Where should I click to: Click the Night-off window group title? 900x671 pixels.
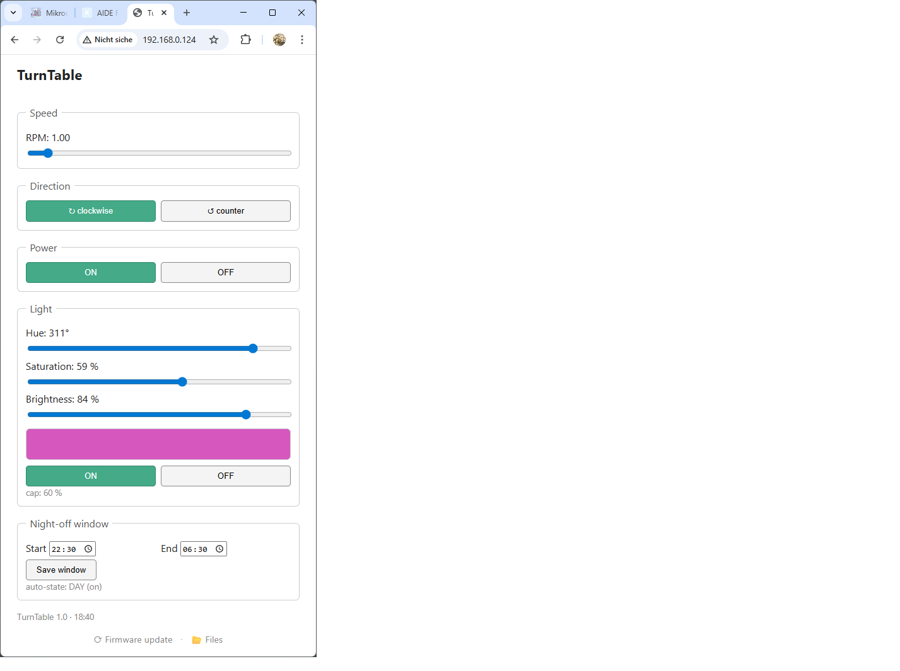[69, 524]
